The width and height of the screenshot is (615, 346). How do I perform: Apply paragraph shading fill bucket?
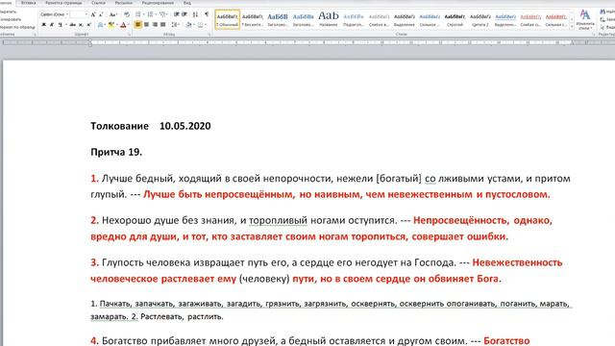pos(188,25)
